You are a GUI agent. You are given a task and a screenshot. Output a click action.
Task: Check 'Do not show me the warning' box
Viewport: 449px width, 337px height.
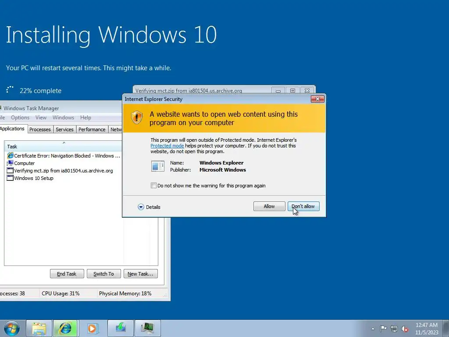[x=153, y=186]
